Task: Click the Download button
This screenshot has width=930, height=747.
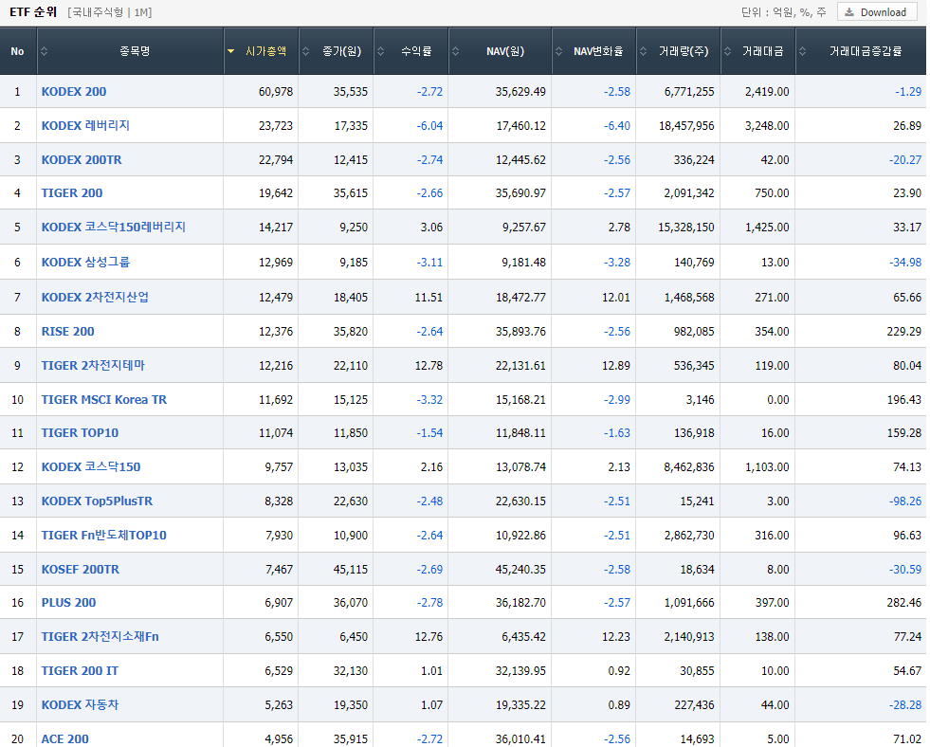Action: pyautogui.click(x=876, y=12)
